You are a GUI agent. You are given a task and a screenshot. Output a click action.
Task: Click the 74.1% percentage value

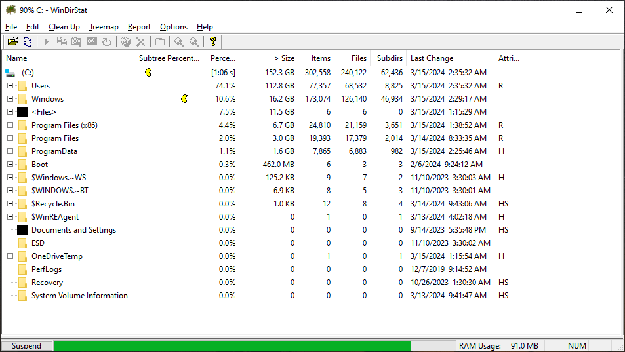[x=225, y=86]
